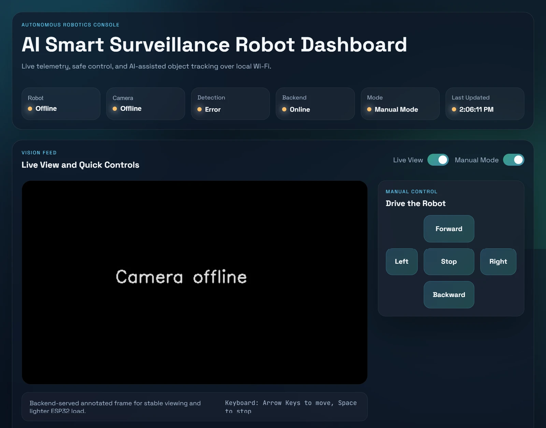Click the 'VISION FEED' label
546x428 pixels.
pos(39,153)
